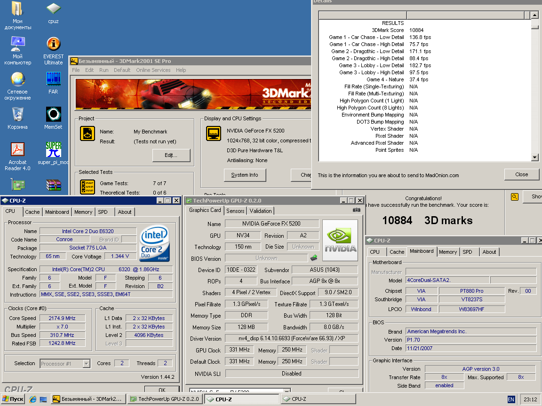The image size is (542, 406).
Task: Open the GPU-Z graphics card selector dropdown
Action: [287, 391]
